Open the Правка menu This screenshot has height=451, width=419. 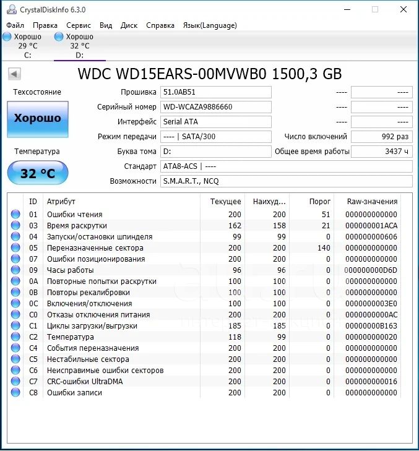coord(45,25)
